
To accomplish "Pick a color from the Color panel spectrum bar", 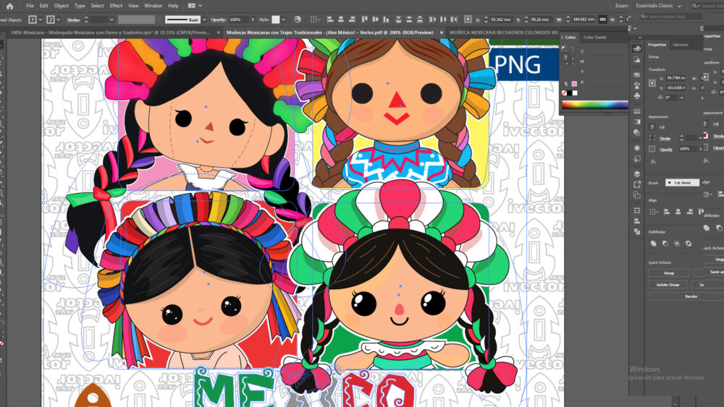I will 594,105.
